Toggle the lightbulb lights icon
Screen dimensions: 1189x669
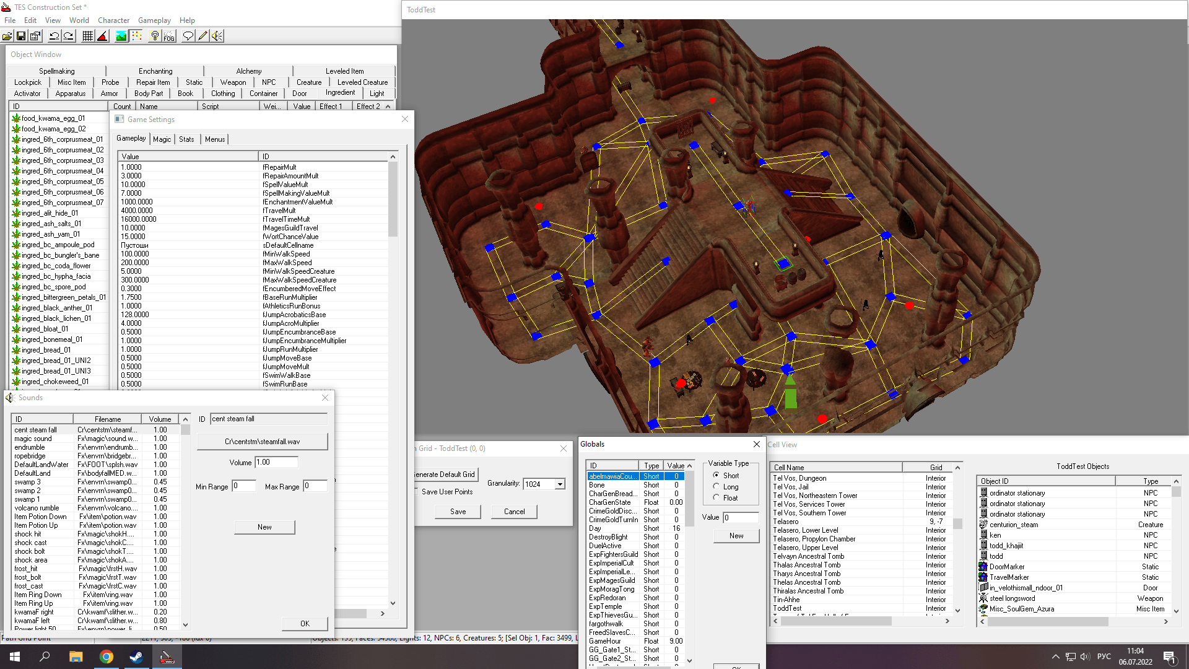155,36
